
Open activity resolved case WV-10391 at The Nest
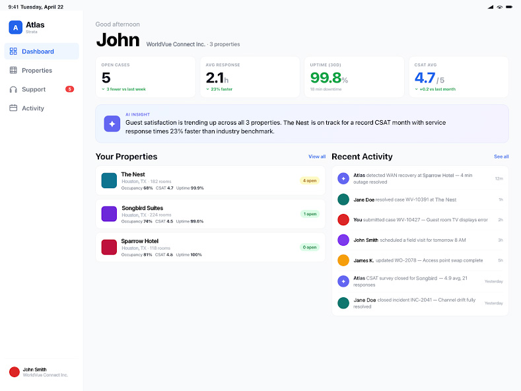pos(420,199)
